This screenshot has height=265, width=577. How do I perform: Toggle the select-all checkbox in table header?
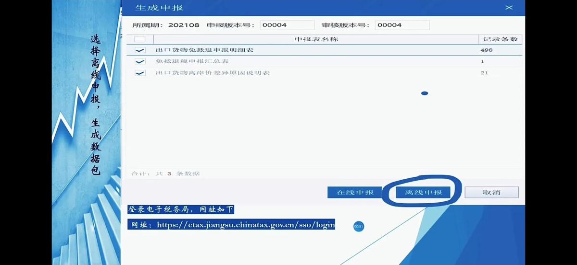point(139,39)
